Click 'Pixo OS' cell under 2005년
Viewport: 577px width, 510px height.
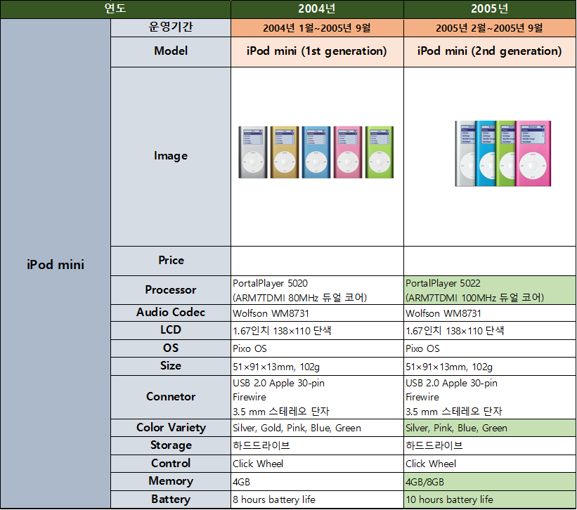click(490, 348)
